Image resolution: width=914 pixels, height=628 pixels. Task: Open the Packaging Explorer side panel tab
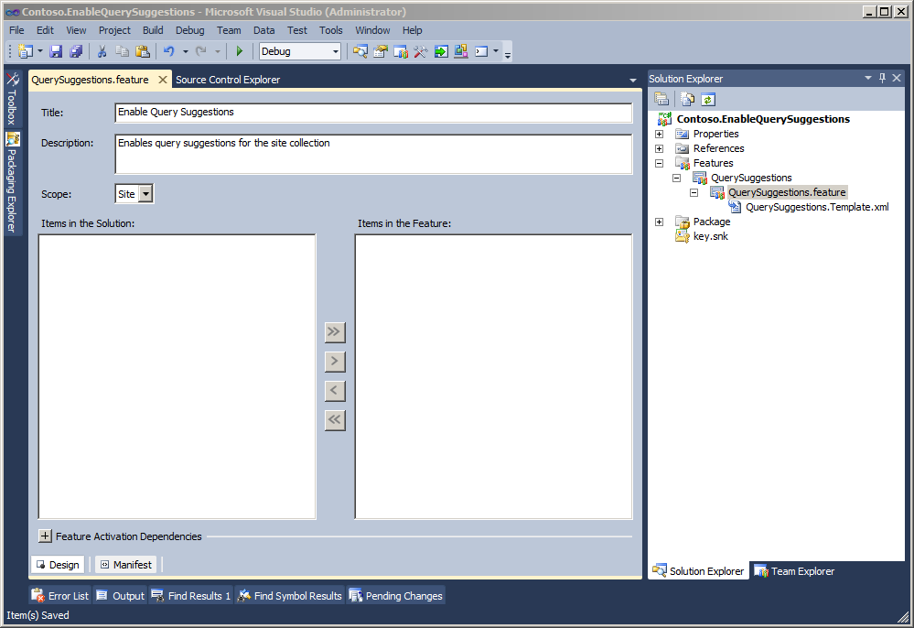coord(12,182)
